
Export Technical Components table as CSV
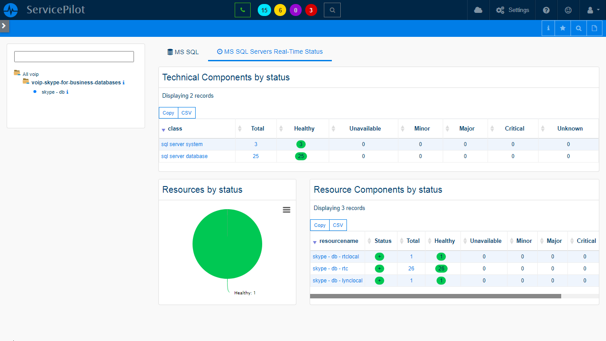(186, 113)
